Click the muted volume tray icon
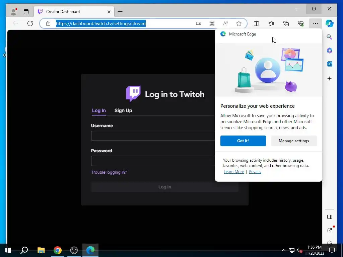 click(299, 250)
